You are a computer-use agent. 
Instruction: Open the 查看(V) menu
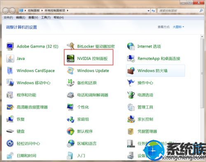[33, 18]
